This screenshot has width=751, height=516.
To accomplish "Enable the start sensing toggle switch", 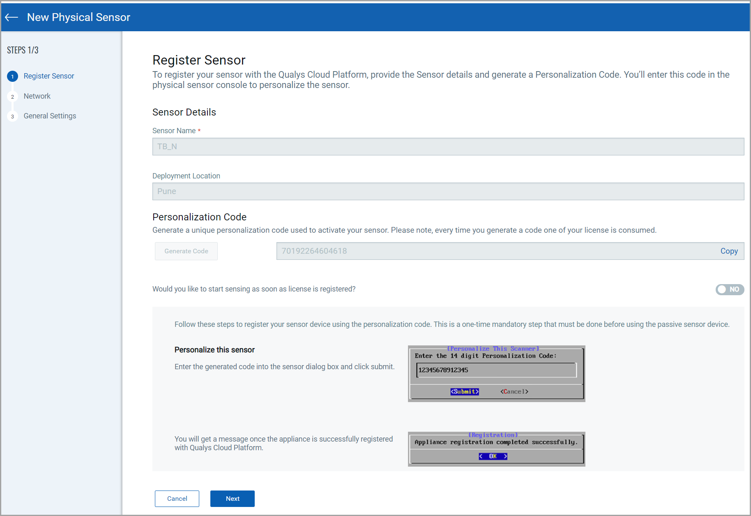I will coord(730,289).
